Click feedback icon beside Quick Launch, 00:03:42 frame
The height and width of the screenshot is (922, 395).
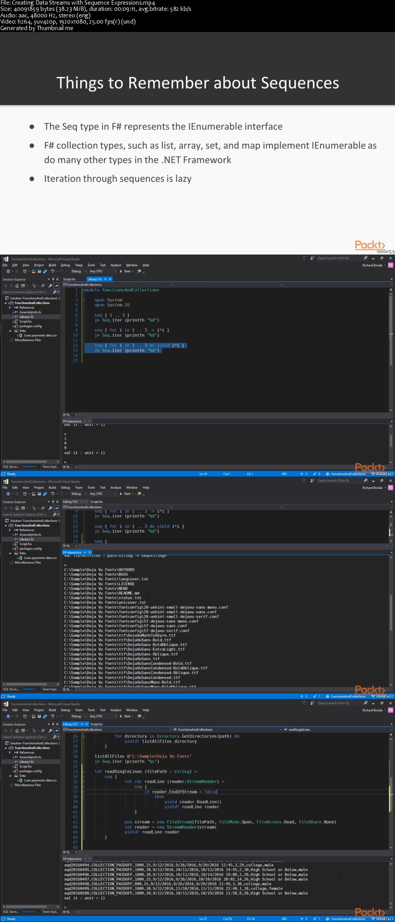coord(312,258)
